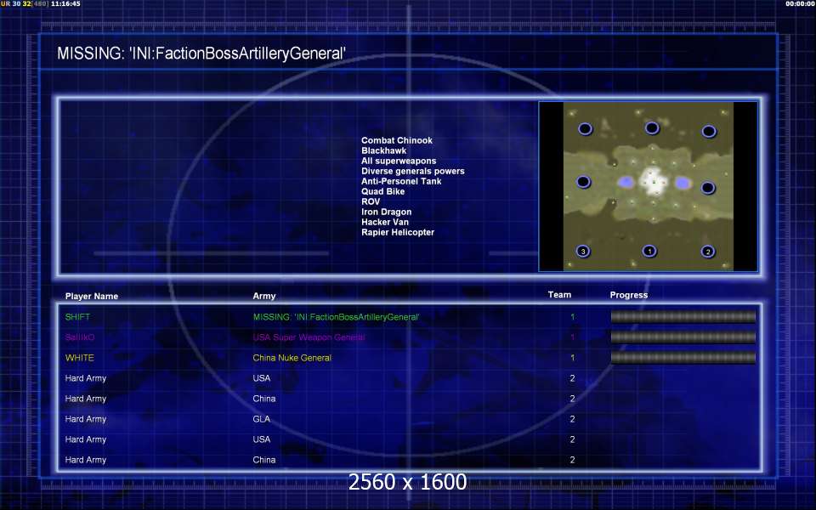Viewport: 816px width, 510px height.
Task: Click the Army column header
Action: tap(263, 296)
